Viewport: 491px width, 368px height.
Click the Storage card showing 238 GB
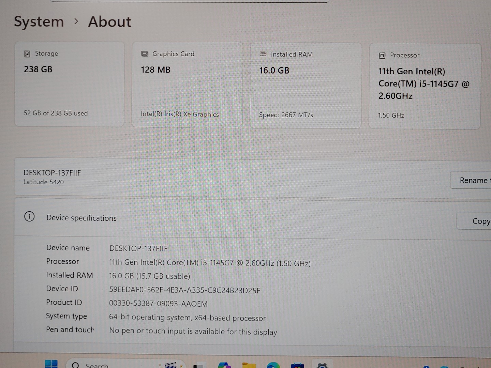pyautogui.click(x=69, y=83)
